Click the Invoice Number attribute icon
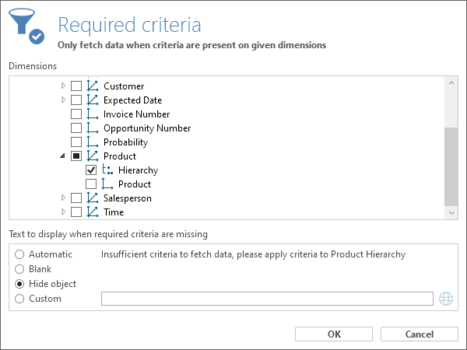The height and width of the screenshot is (350, 467). click(x=93, y=114)
